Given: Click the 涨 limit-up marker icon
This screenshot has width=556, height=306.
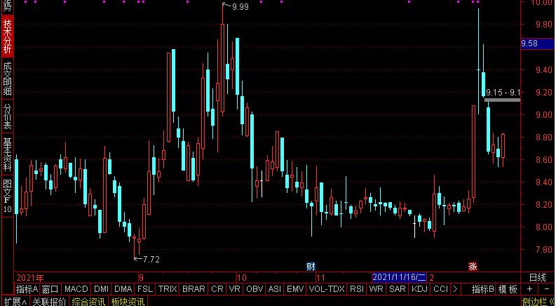Looking at the screenshot, I should point(473,266).
